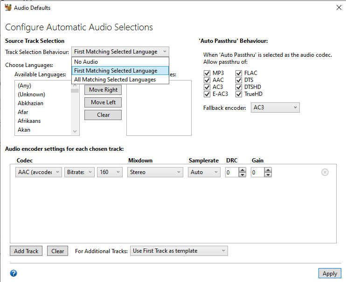Open the Fallback encoder dropdown
This screenshot has width=346, height=282.
275,107
